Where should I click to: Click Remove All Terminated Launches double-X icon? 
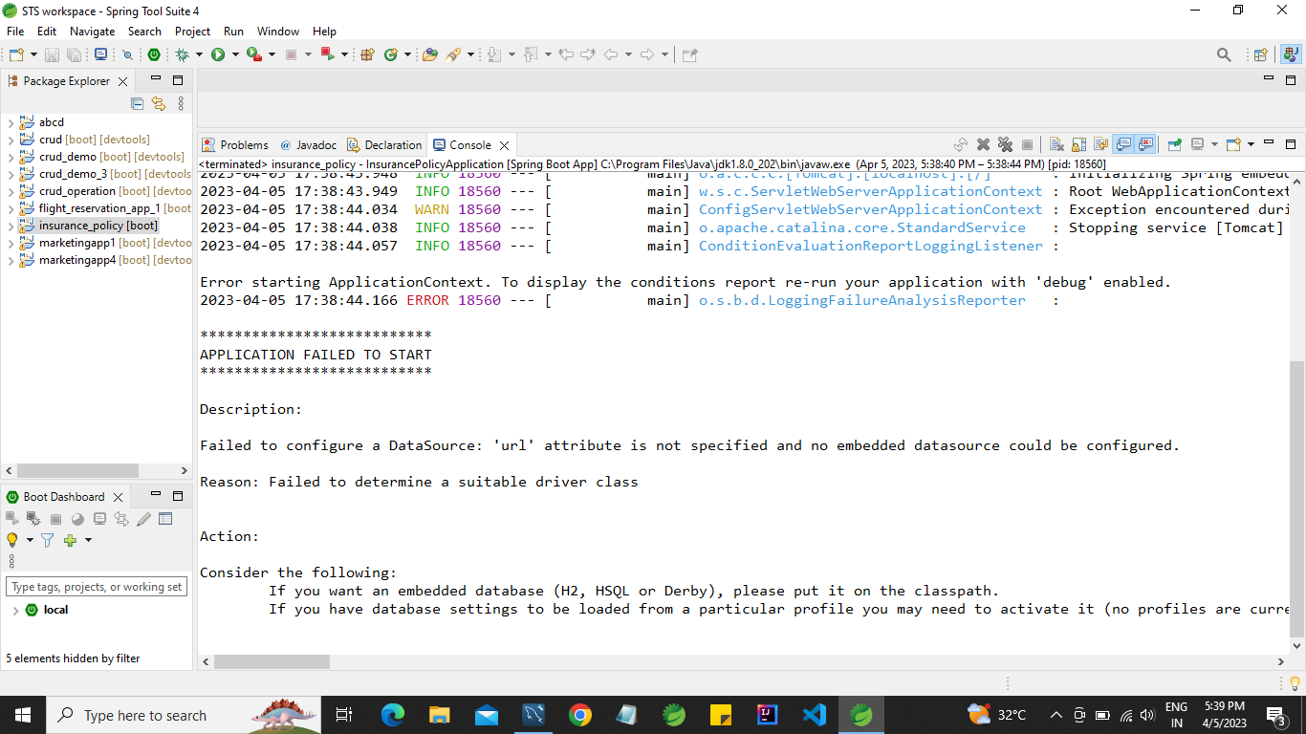click(1005, 144)
